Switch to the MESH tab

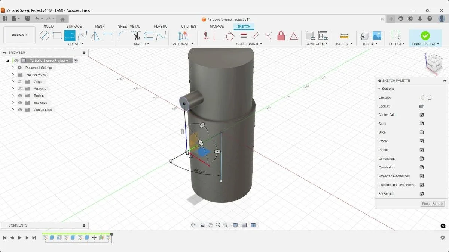100,27
